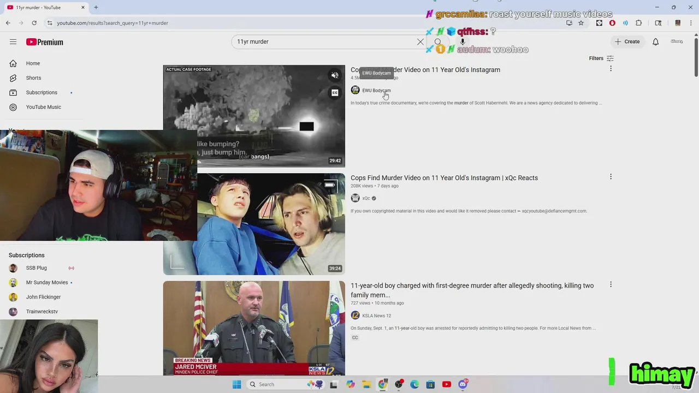This screenshot has height=393, width=699.
Task: Play the KSLA Jared McIver press conference thumbnail
Action: 254,328
